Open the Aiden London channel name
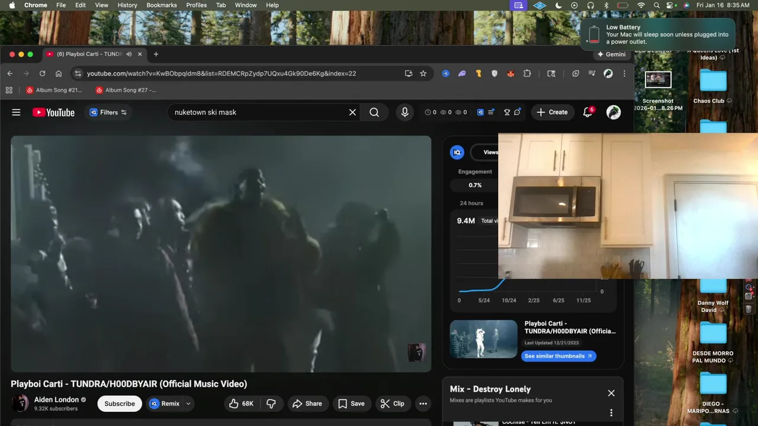 [x=56, y=399]
